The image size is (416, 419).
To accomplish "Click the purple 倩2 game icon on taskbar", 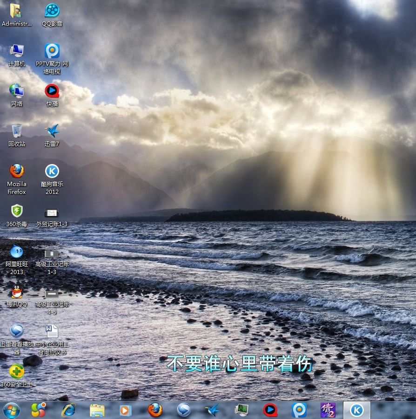I will [328, 410].
